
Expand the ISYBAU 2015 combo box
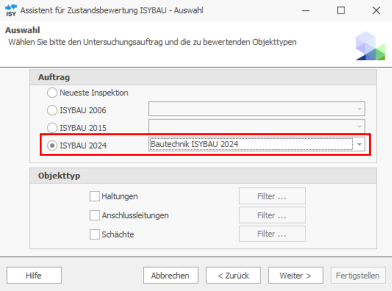click(x=359, y=127)
